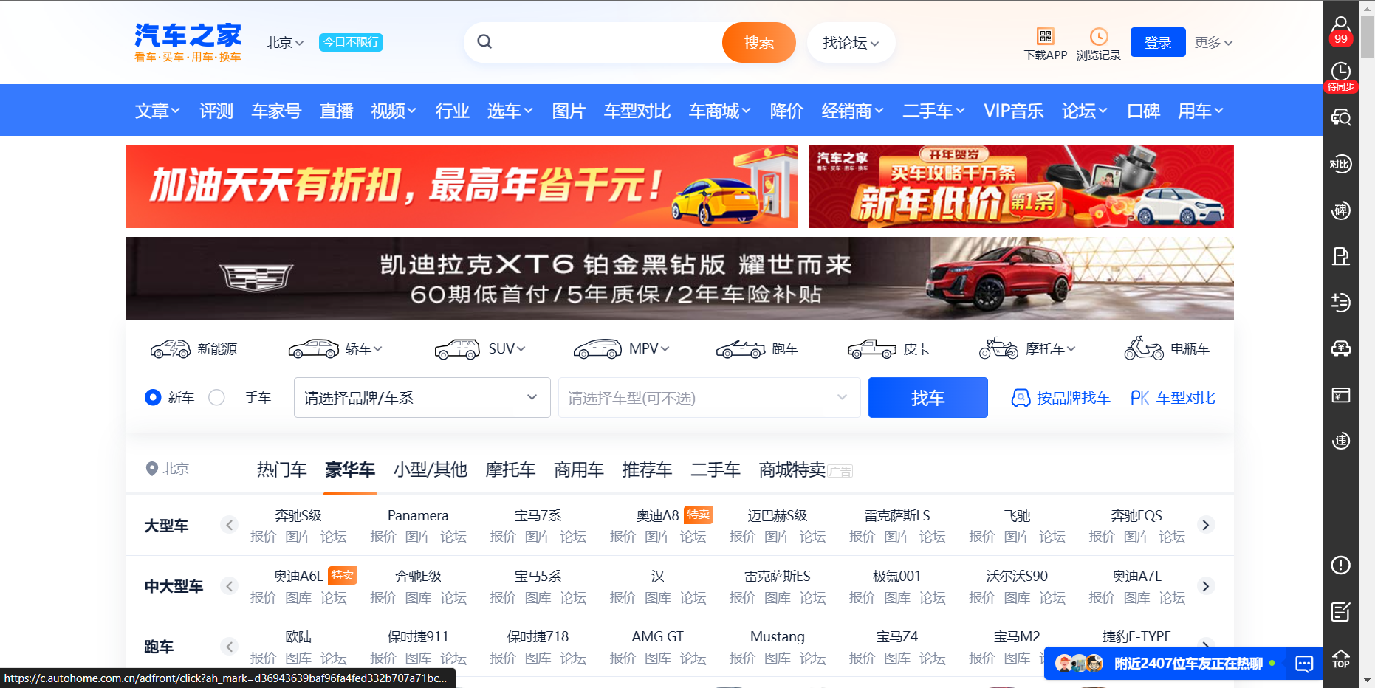1375x688 pixels.
Task: Open 请选择品牌/车系 dropdown
Action: pos(422,398)
